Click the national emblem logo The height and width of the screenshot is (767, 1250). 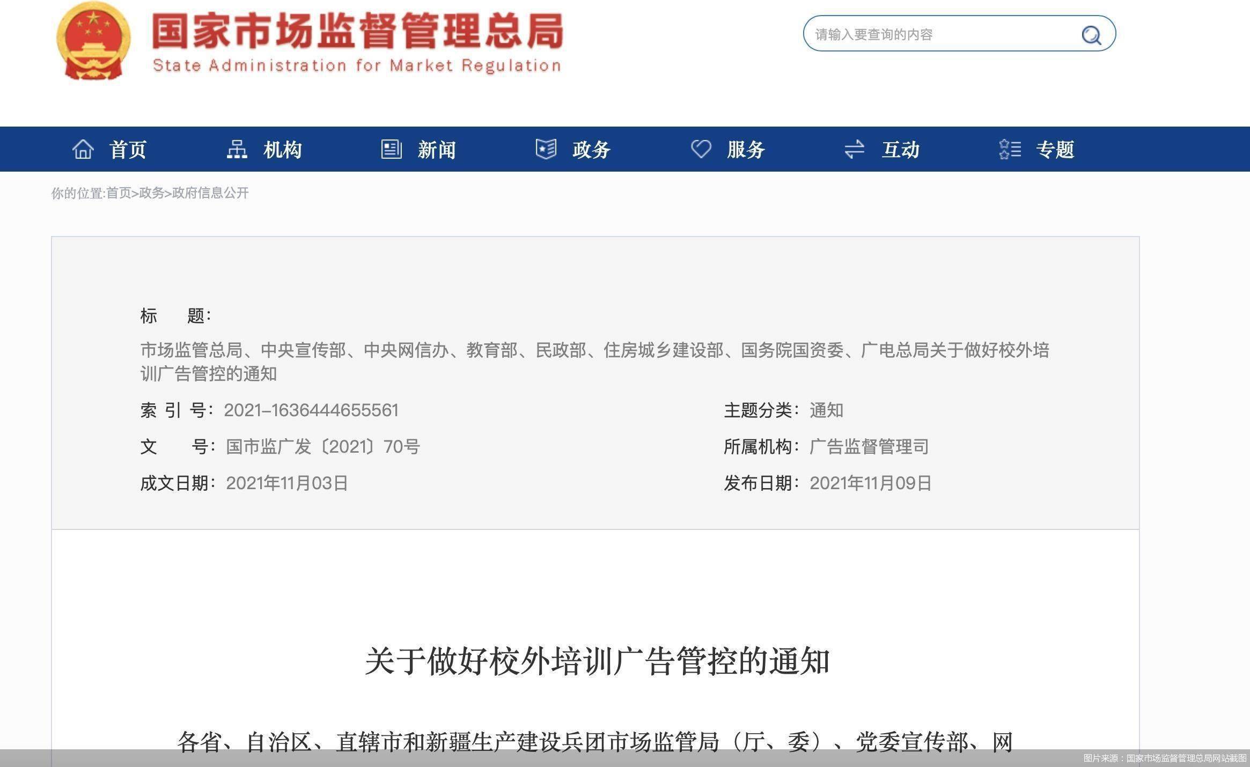(94, 41)
